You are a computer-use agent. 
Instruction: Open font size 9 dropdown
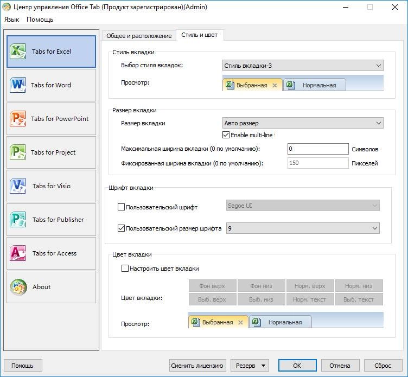(303, 228)
